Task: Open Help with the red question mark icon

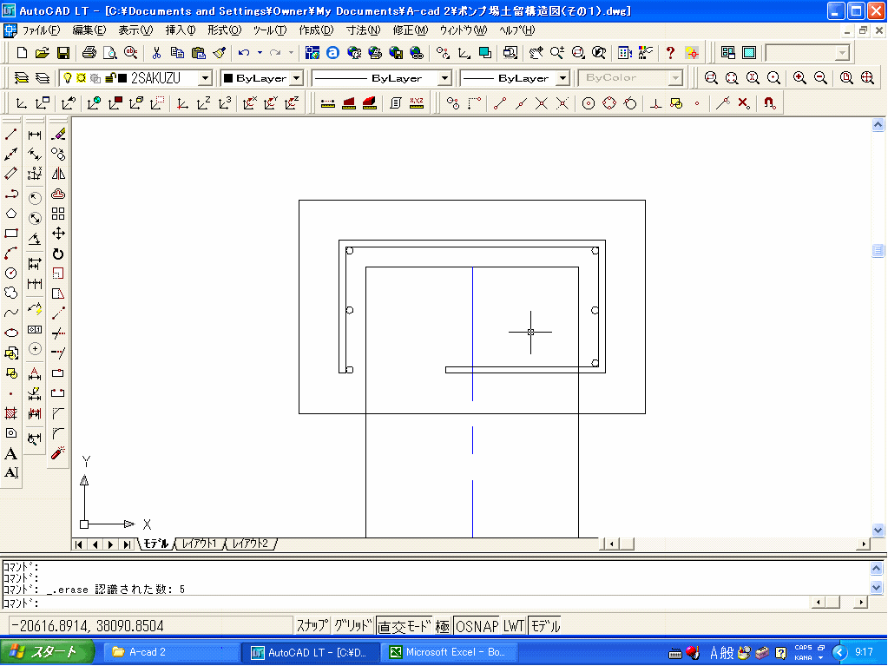Action: [670, 53]
